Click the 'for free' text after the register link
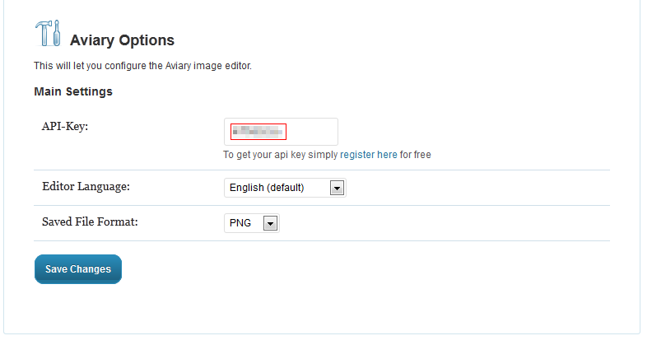Viewport: 652px width, 345px height. click(x=416, y=155)
